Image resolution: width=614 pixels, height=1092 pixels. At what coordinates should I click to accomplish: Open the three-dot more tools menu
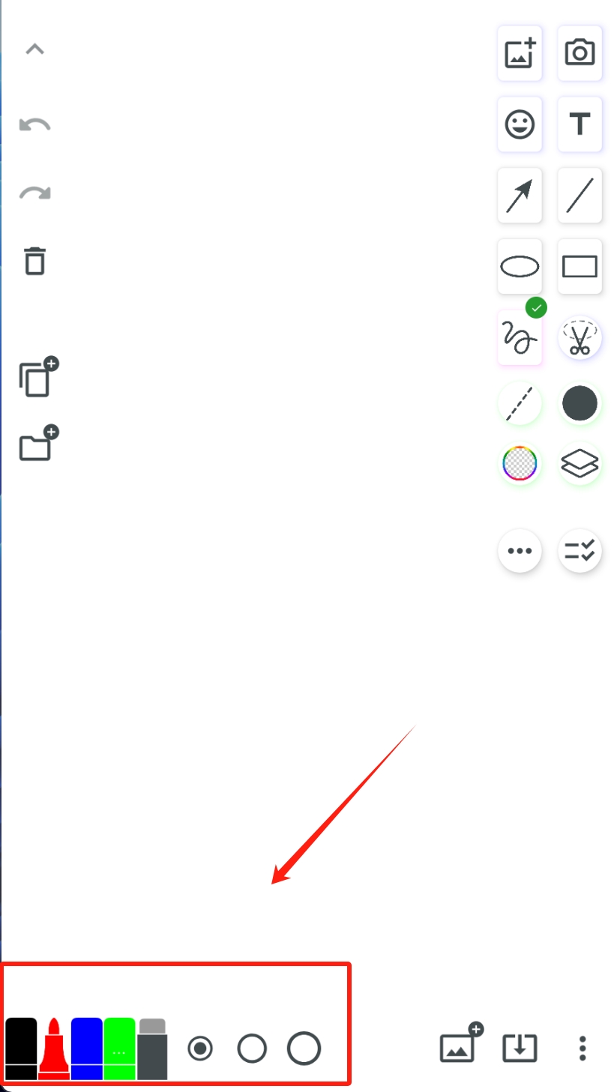coord(520,551)
